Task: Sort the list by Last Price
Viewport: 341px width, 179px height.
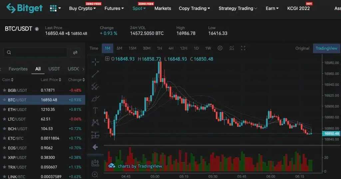Action: [51, 80]
